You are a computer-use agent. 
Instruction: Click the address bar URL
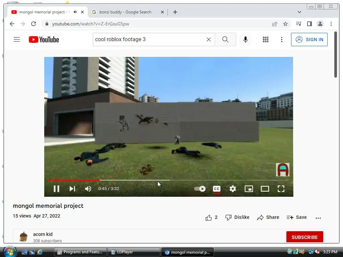pyautogui.click(x=90, y=24)
